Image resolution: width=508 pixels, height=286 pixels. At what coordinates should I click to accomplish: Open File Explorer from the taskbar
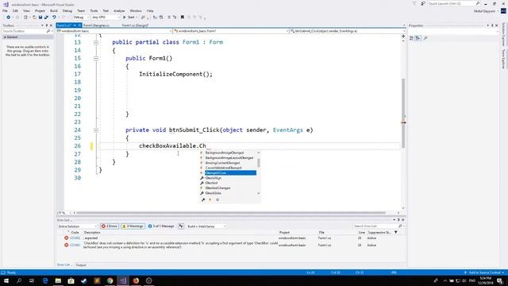[x=58, y=280]
